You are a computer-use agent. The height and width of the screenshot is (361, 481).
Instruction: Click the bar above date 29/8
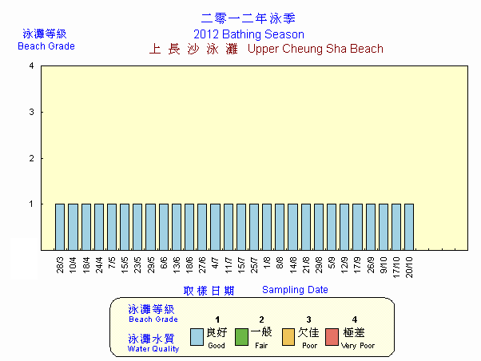(x=319, y=227)
